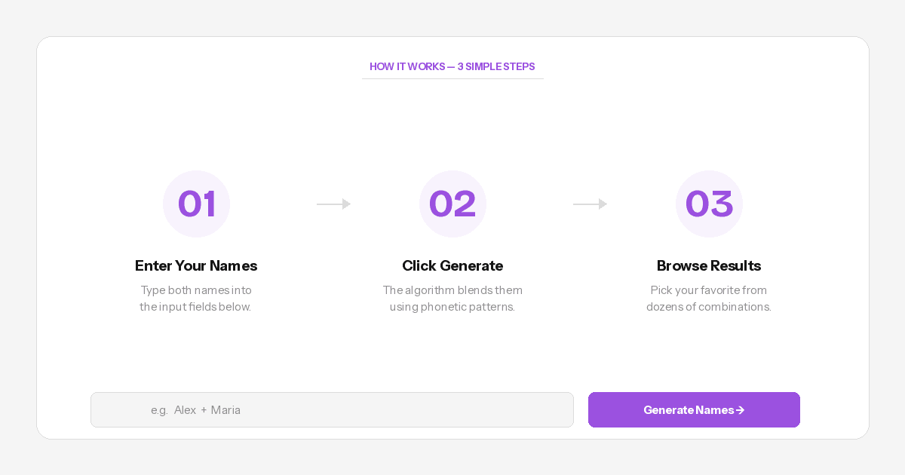Click the Click Generate step heading

(452, 265)
